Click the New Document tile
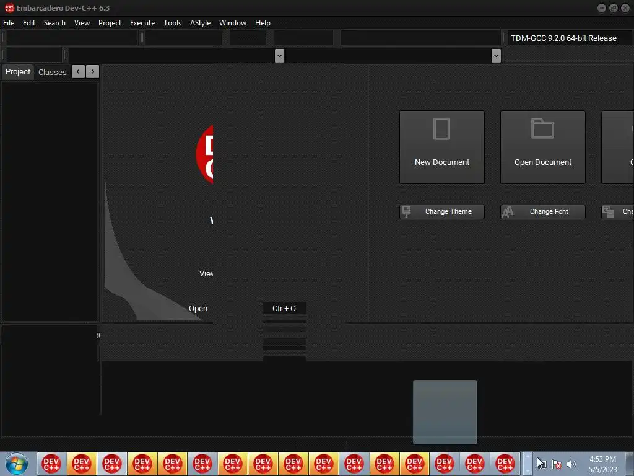Image resolution: width=634 pixels, height=476 pixels. (442, 148)
